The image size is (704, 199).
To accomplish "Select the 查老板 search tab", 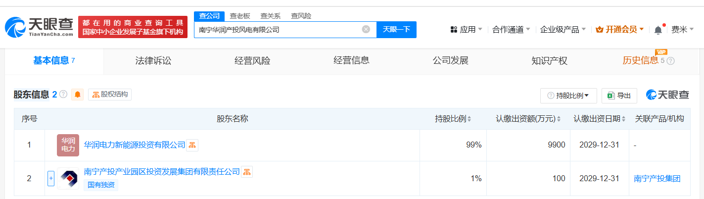I will (240, 16).
